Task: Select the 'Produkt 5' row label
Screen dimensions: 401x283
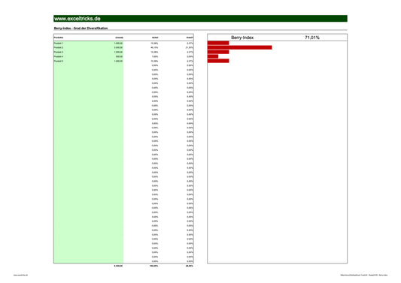Action: 59,61
